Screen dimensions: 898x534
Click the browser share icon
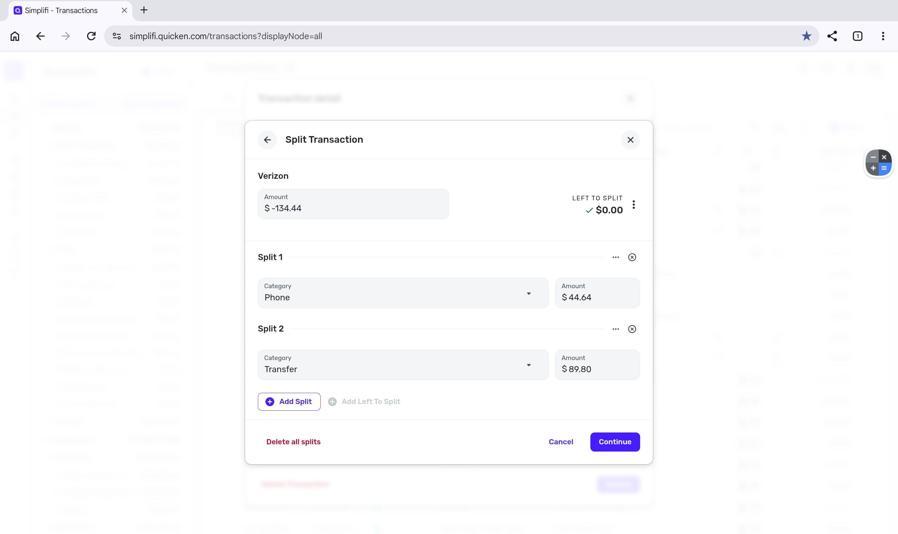832,36
